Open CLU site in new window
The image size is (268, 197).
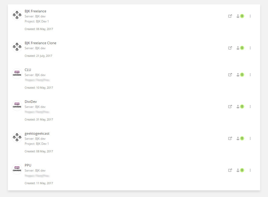point(230,75)
